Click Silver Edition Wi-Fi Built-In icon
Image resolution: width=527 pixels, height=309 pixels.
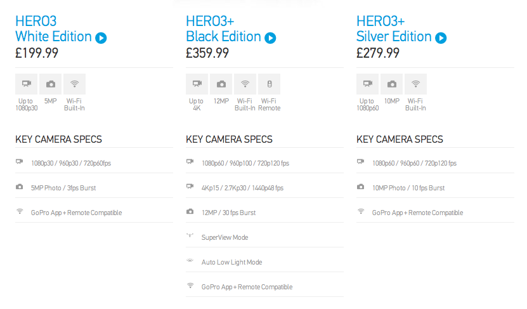pos(416,84)
